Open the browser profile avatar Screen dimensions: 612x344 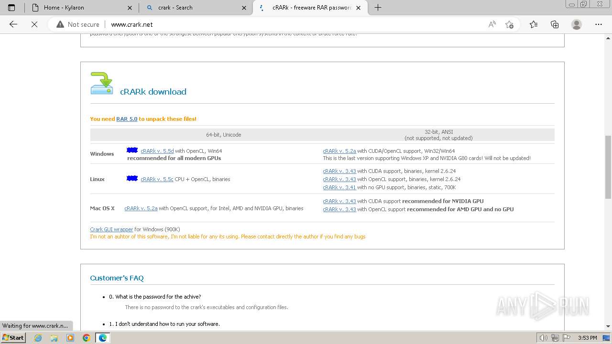[577, 24]
